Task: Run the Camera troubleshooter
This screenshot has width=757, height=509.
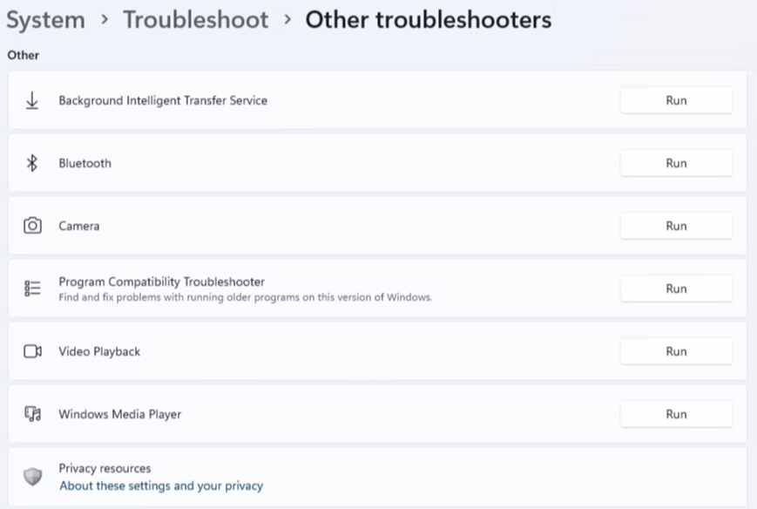Action: [x=676, y=226]
